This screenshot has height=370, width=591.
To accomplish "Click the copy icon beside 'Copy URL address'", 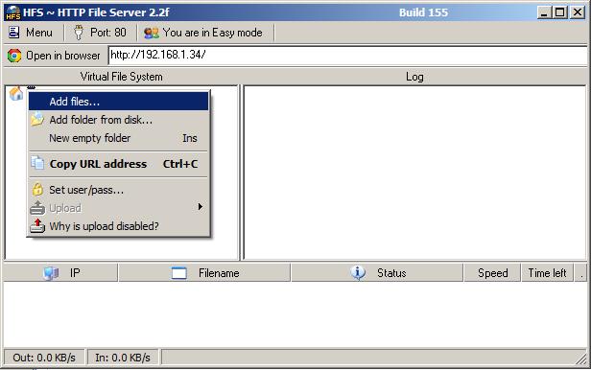I will tap(37, 163).
